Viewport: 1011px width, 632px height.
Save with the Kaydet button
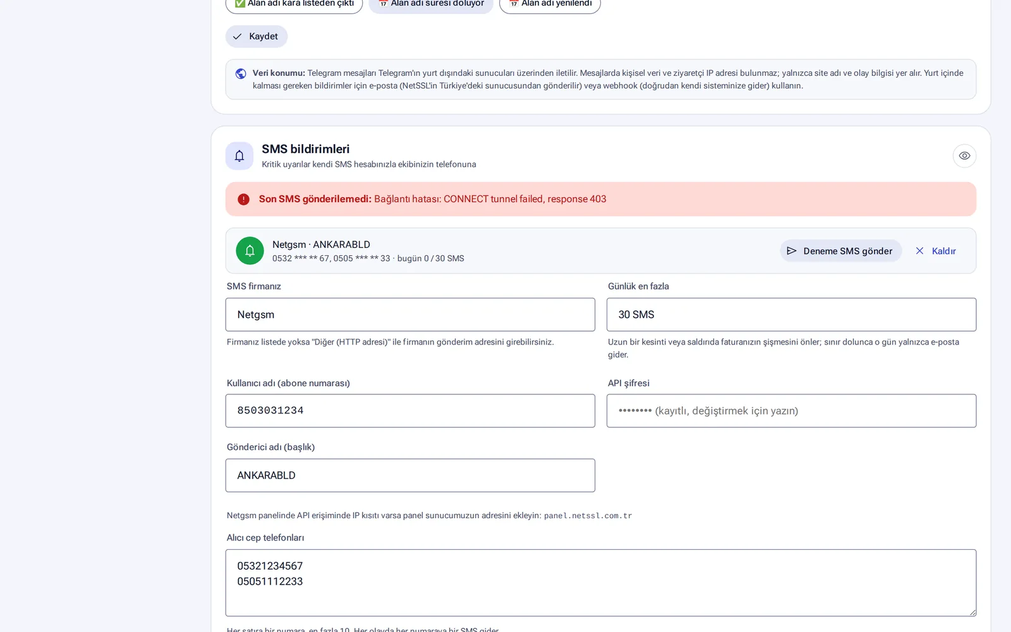(257, 37)
